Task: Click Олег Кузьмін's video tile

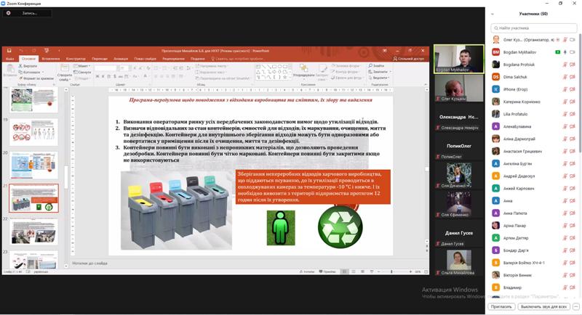Action: (x=459, y=88)
